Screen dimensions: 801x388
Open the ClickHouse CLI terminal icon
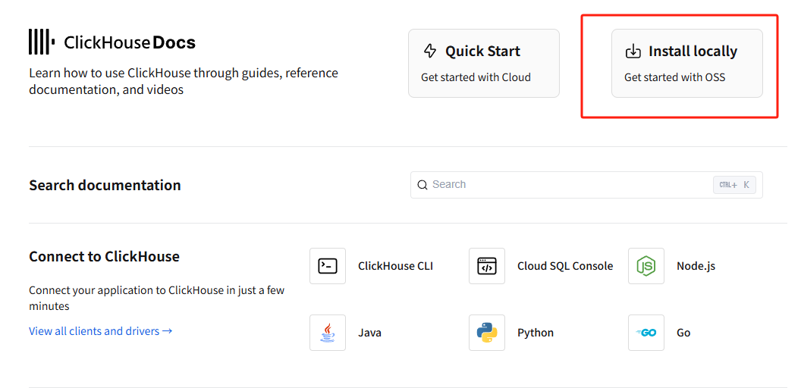(328, 266)
